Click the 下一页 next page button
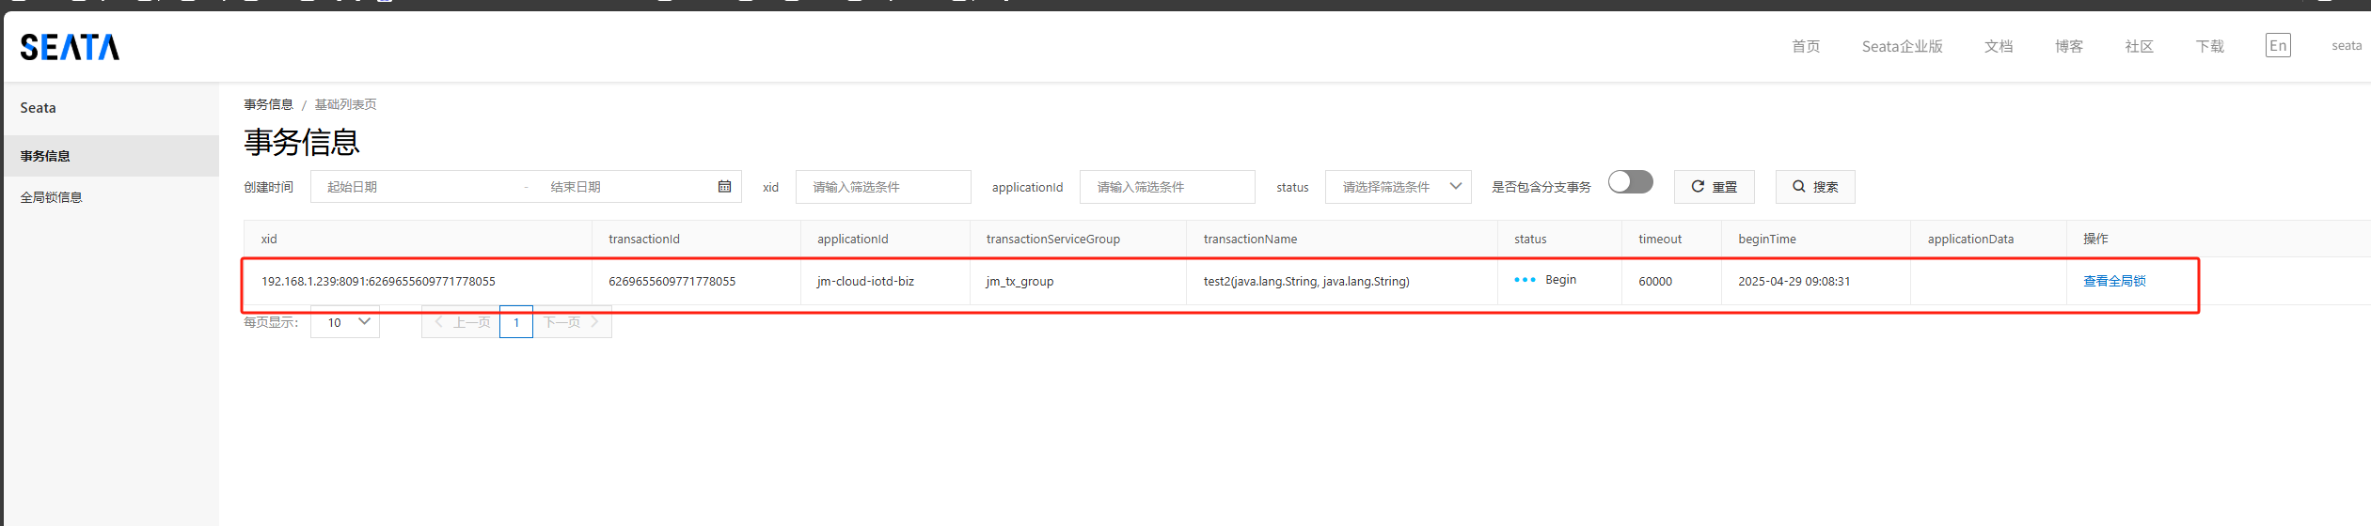Screen dimensions: 2371x526 pos(571,322)
